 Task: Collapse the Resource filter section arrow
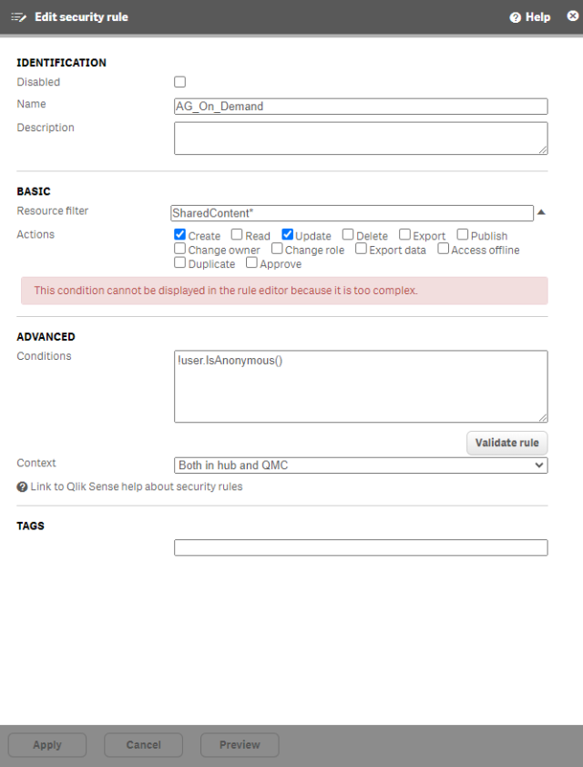[x=541, y=210]
